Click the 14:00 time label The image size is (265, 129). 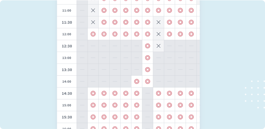tap(67, 82)
